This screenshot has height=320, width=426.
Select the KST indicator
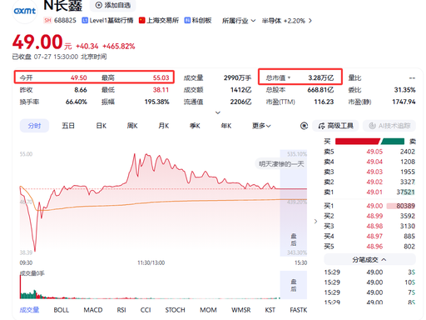click(270, 310)
